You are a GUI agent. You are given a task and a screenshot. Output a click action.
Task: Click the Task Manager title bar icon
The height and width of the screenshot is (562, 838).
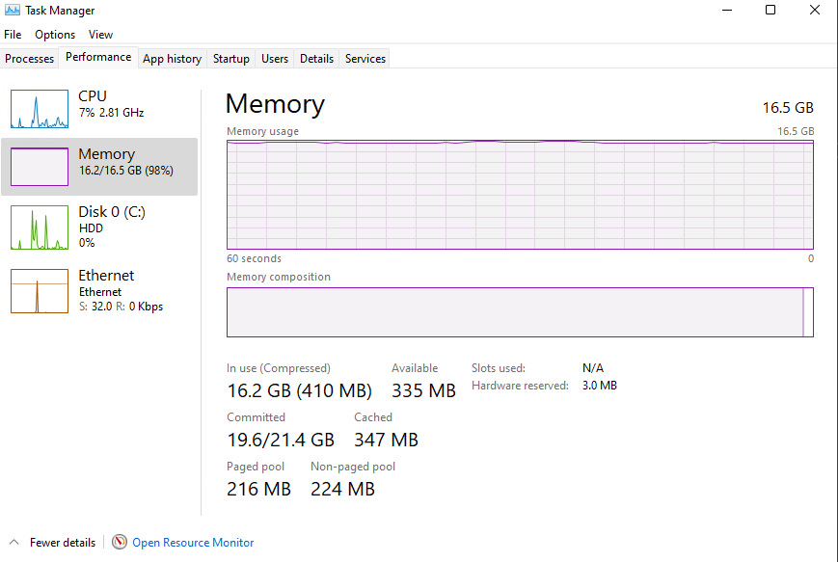[x=13, y=11]
